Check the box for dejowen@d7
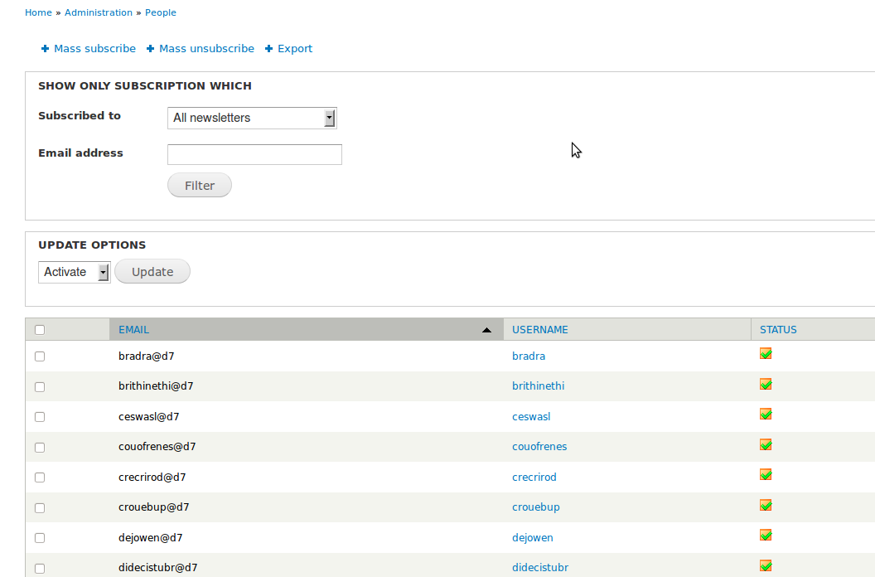The height and width of the screenshot is (577, 875). pyautogui.click(x=40, y=538)
